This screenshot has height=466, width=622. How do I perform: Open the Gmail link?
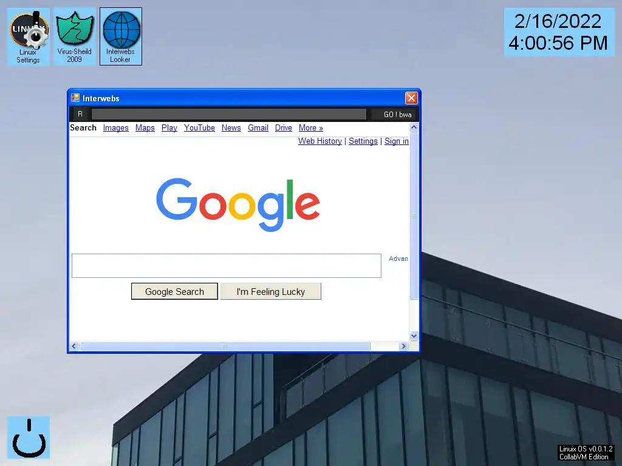click(x=258, y=127)
